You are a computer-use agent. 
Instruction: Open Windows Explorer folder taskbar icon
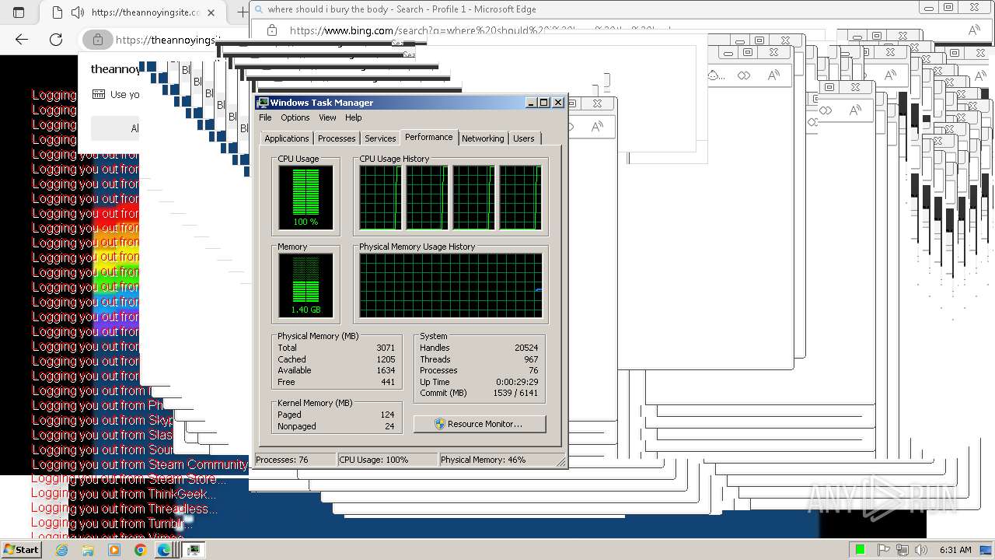point(88,550)
